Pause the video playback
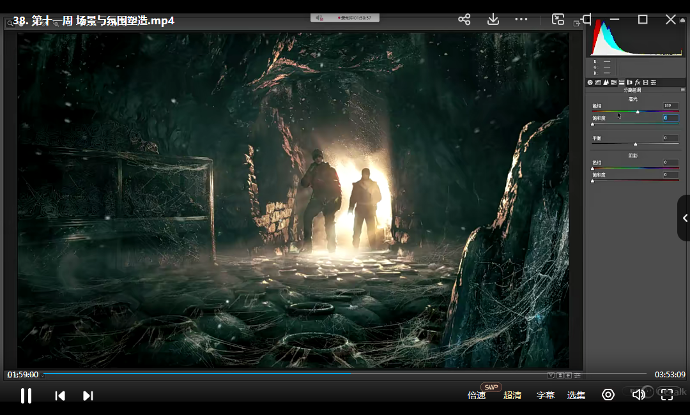690x415 pixels. 26,396
